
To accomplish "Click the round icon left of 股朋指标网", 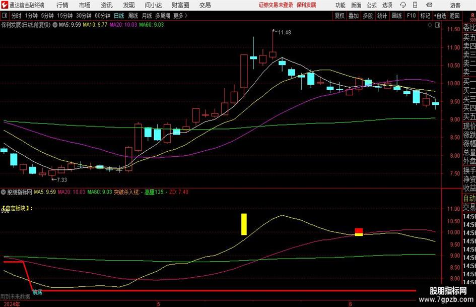I will [x=4, y=192].
